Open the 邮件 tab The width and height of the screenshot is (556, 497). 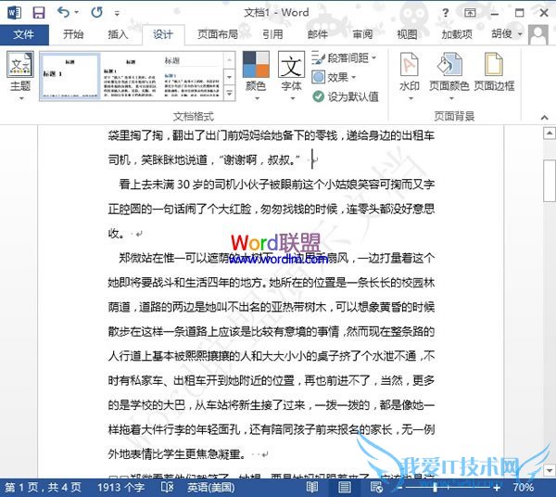(x=317, y=34)
